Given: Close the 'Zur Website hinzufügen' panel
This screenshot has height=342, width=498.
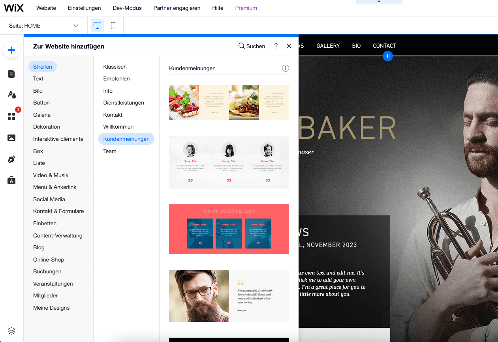Looking at the screenshot, I should [x=289, y=46].
